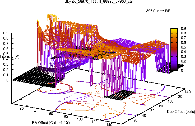Click the color bar gradient scale
This screenshot has height=126, width=195.
pyautogui.click(x=174, y=50)
